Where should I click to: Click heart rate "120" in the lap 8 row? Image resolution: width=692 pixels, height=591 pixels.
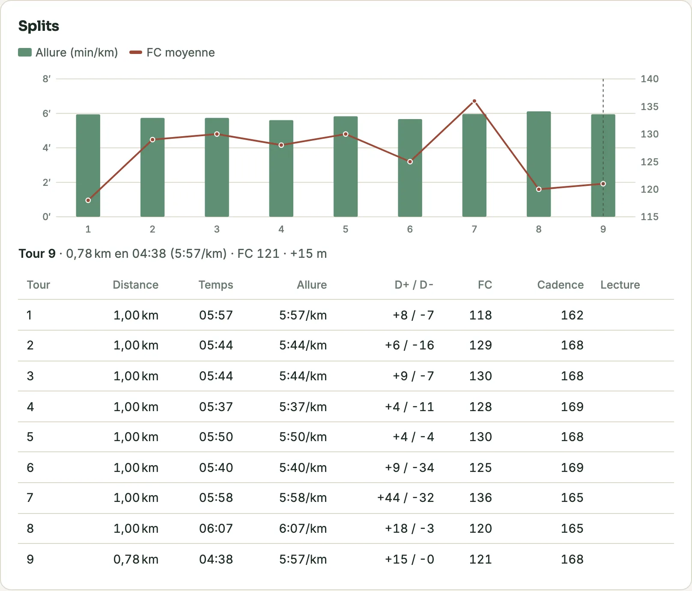[x=480, y=528]
